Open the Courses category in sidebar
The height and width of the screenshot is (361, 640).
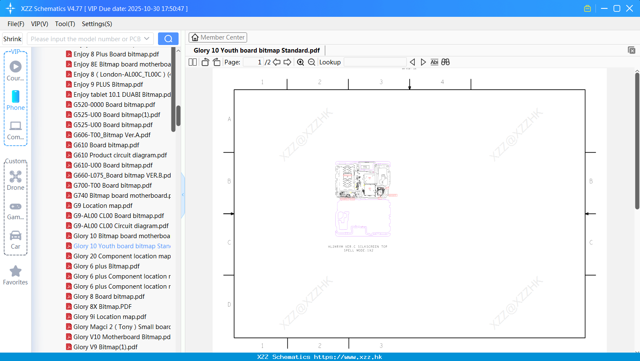click(16, 71)
